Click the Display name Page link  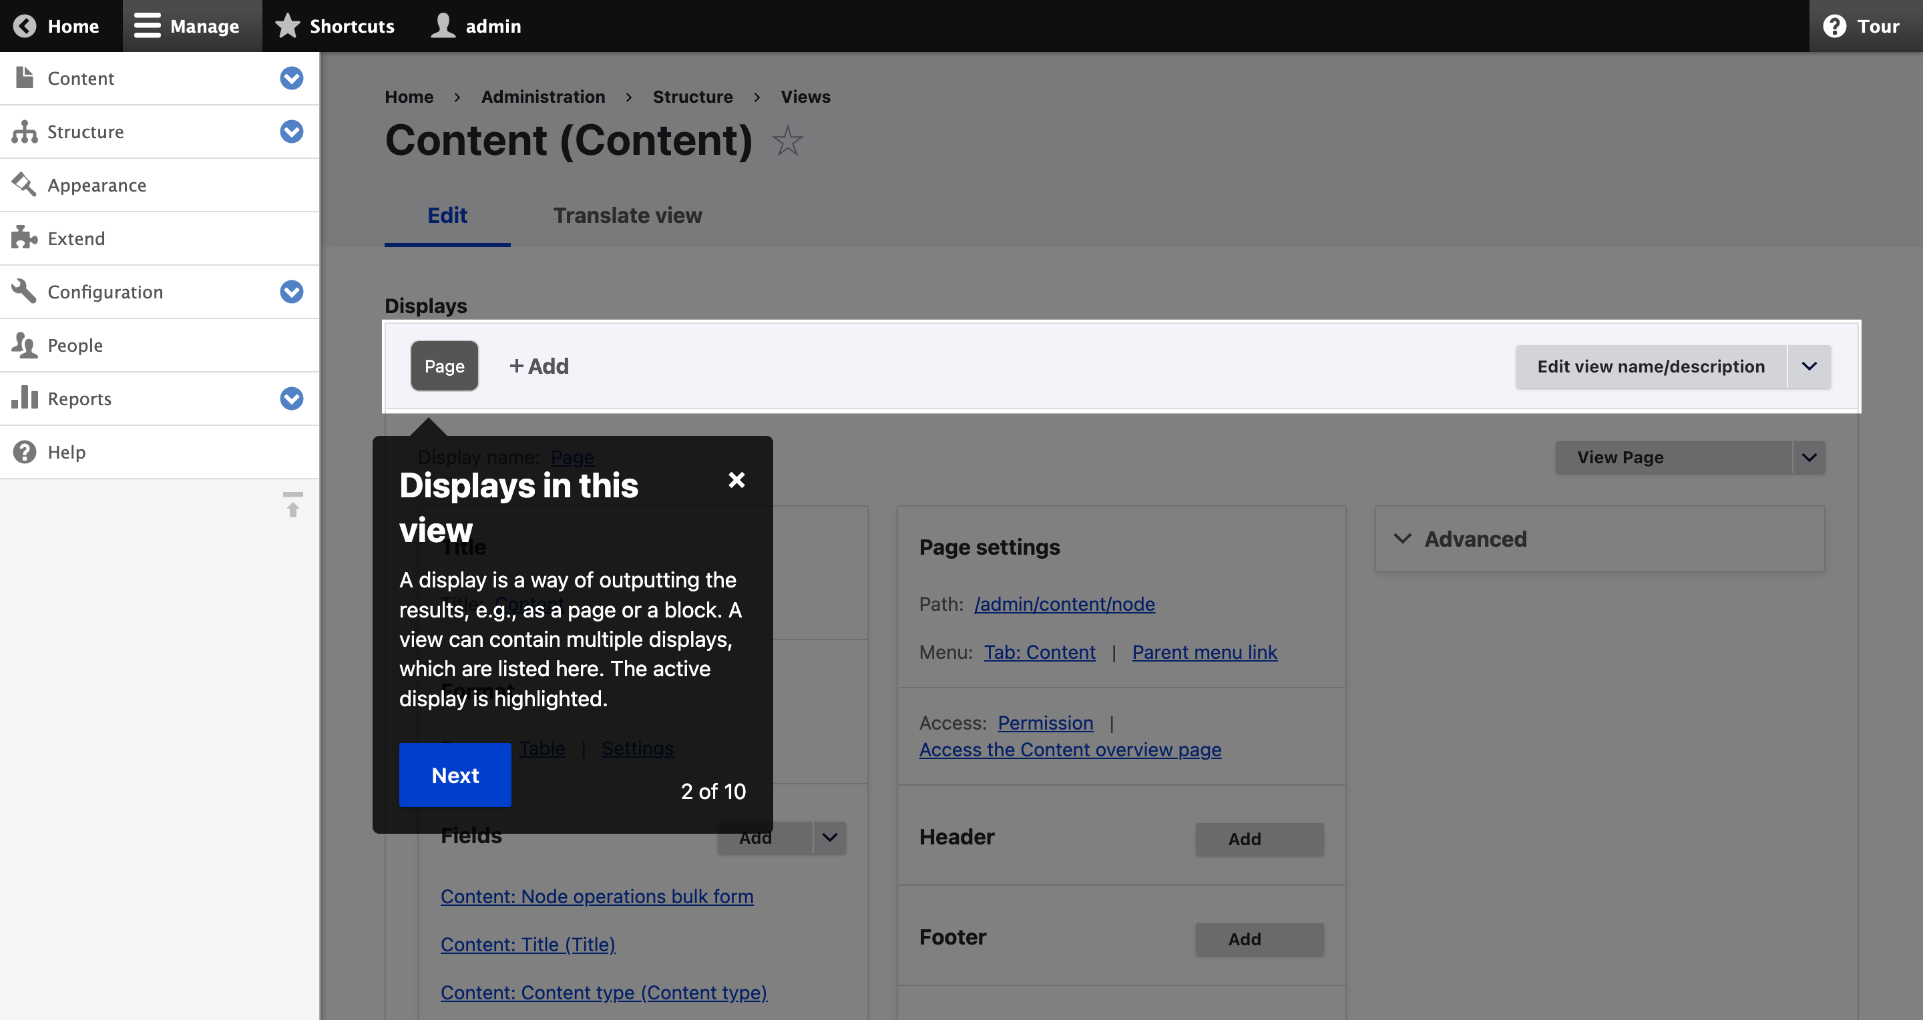coord(572,457)
